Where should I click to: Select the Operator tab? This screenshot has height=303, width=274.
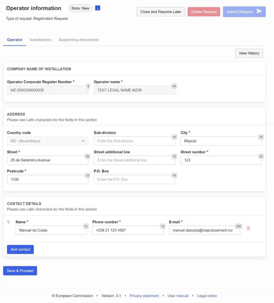(x=15, y=40)
